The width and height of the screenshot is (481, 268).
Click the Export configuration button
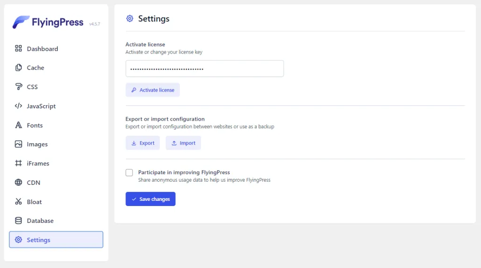[x=143, y=143]
